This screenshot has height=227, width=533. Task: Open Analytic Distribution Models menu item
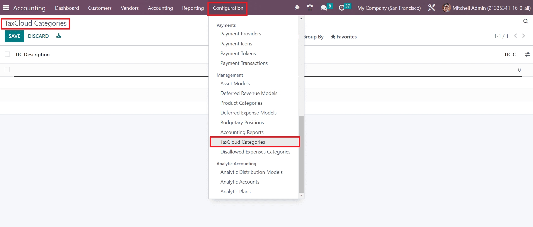(x=251, y=172)
